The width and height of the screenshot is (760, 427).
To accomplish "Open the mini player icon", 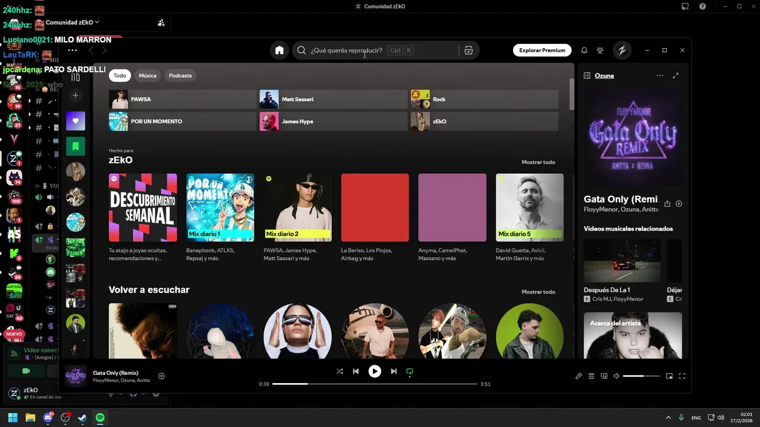I will tap(669, 376).
